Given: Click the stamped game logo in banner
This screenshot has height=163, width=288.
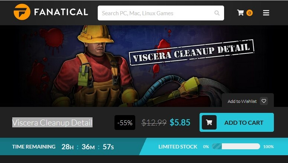Looking at the screenshot, I should tap(192, 52).
